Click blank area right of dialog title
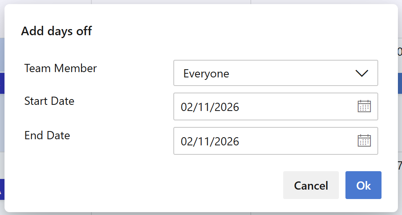402x215 pixels. tap(246, 31)
